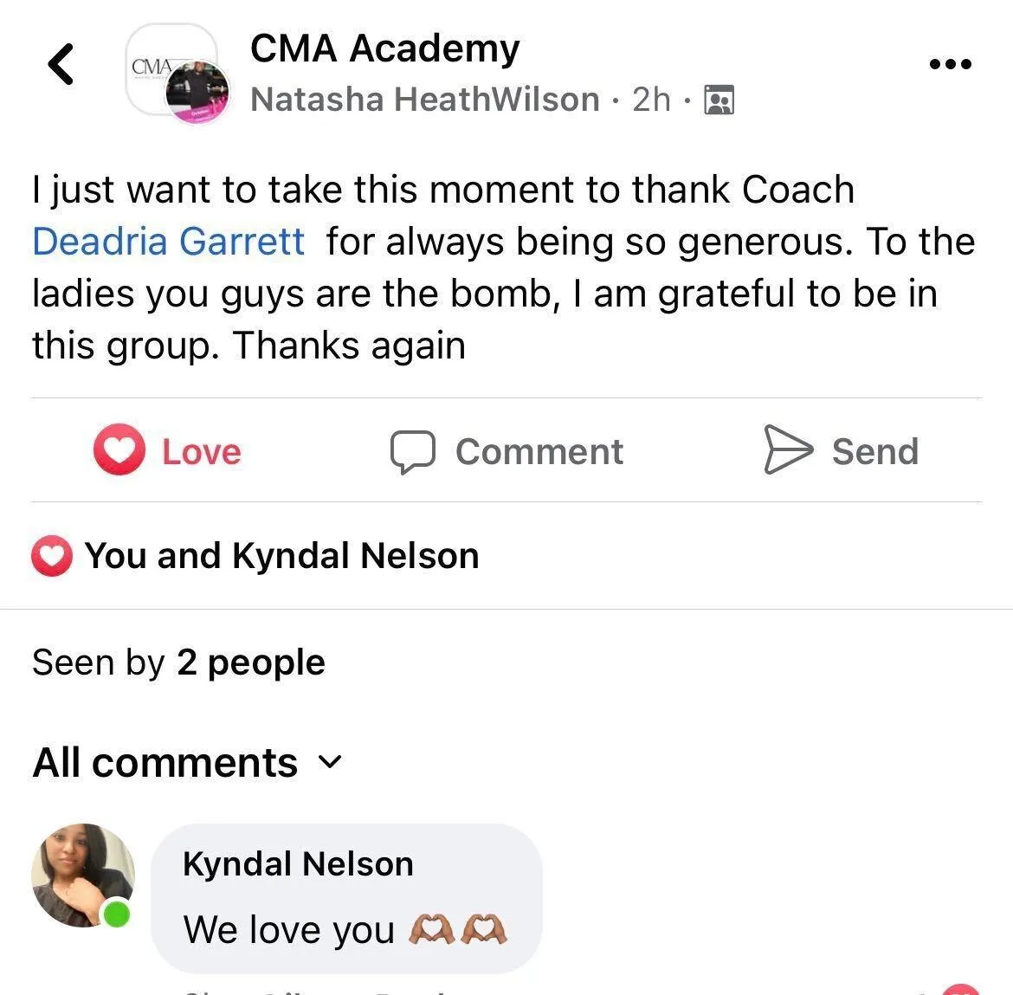Click the paper plane send icon
Viewport: 1013px width, 995px height.
coord(788,449)
